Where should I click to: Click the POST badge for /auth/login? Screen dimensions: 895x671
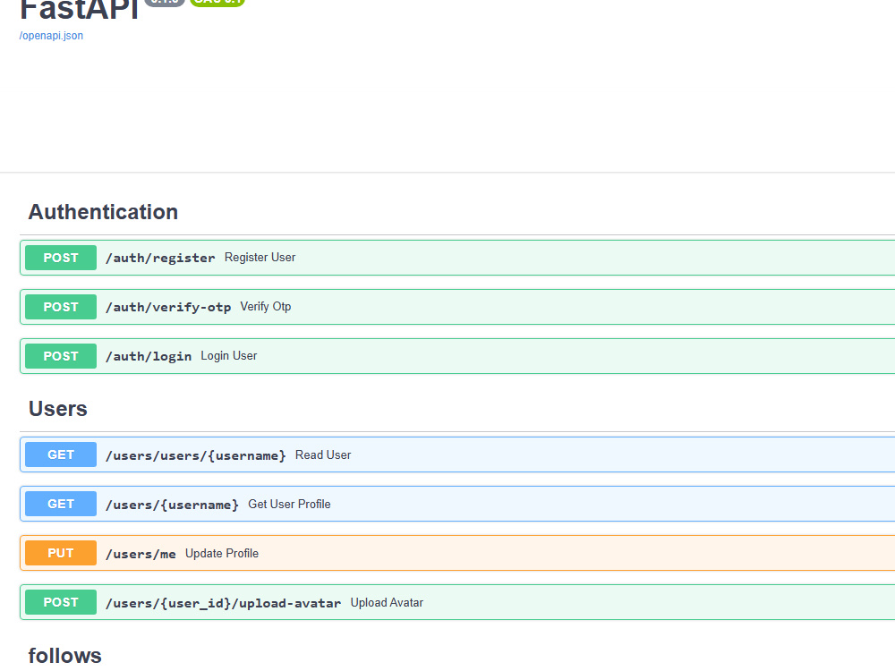point(61,356)
